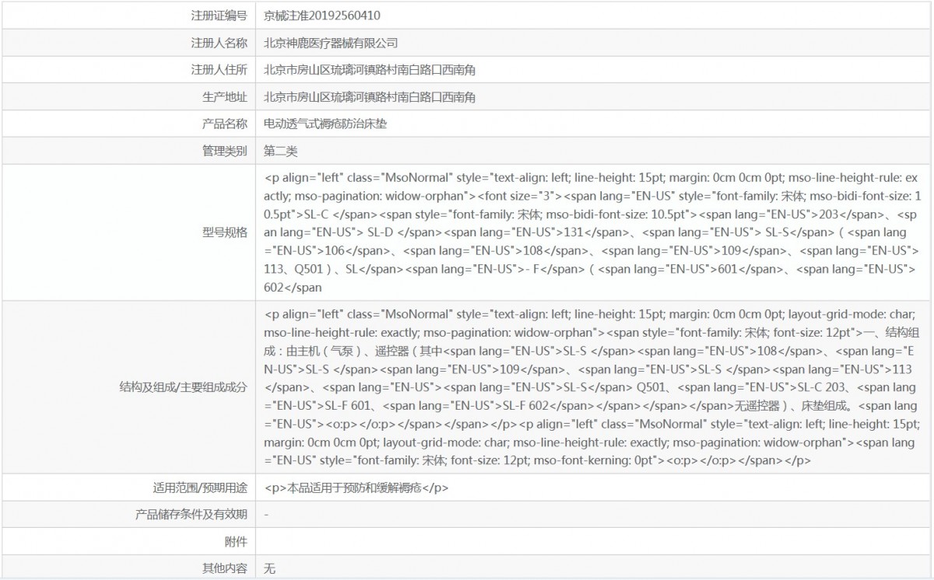Click the 第二类 management category value
934x580 pixels.
coord(281,151)
